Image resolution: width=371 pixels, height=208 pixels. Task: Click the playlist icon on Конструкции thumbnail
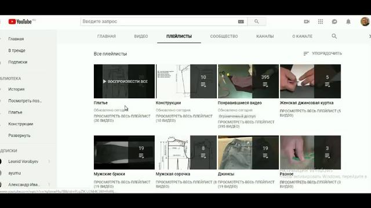tap(203, 85)
